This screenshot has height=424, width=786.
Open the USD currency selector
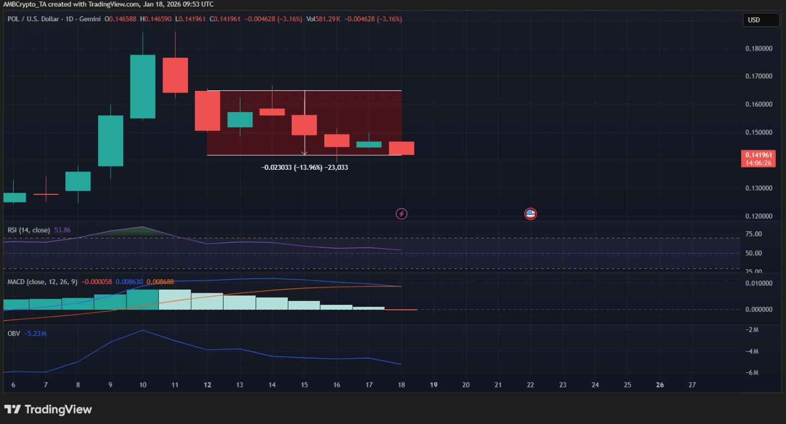[760, 20]
